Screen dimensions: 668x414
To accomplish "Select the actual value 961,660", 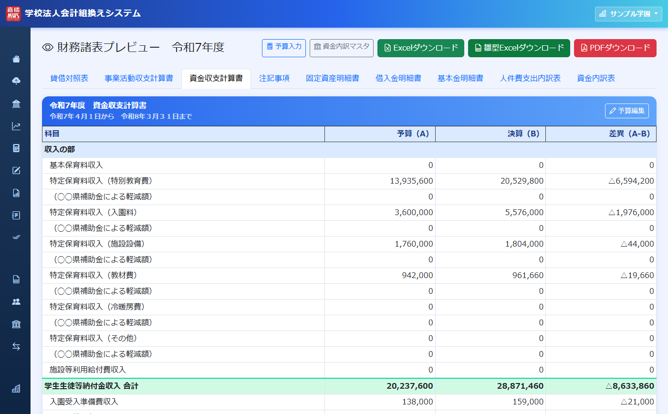I will click(x=528, y=276).
